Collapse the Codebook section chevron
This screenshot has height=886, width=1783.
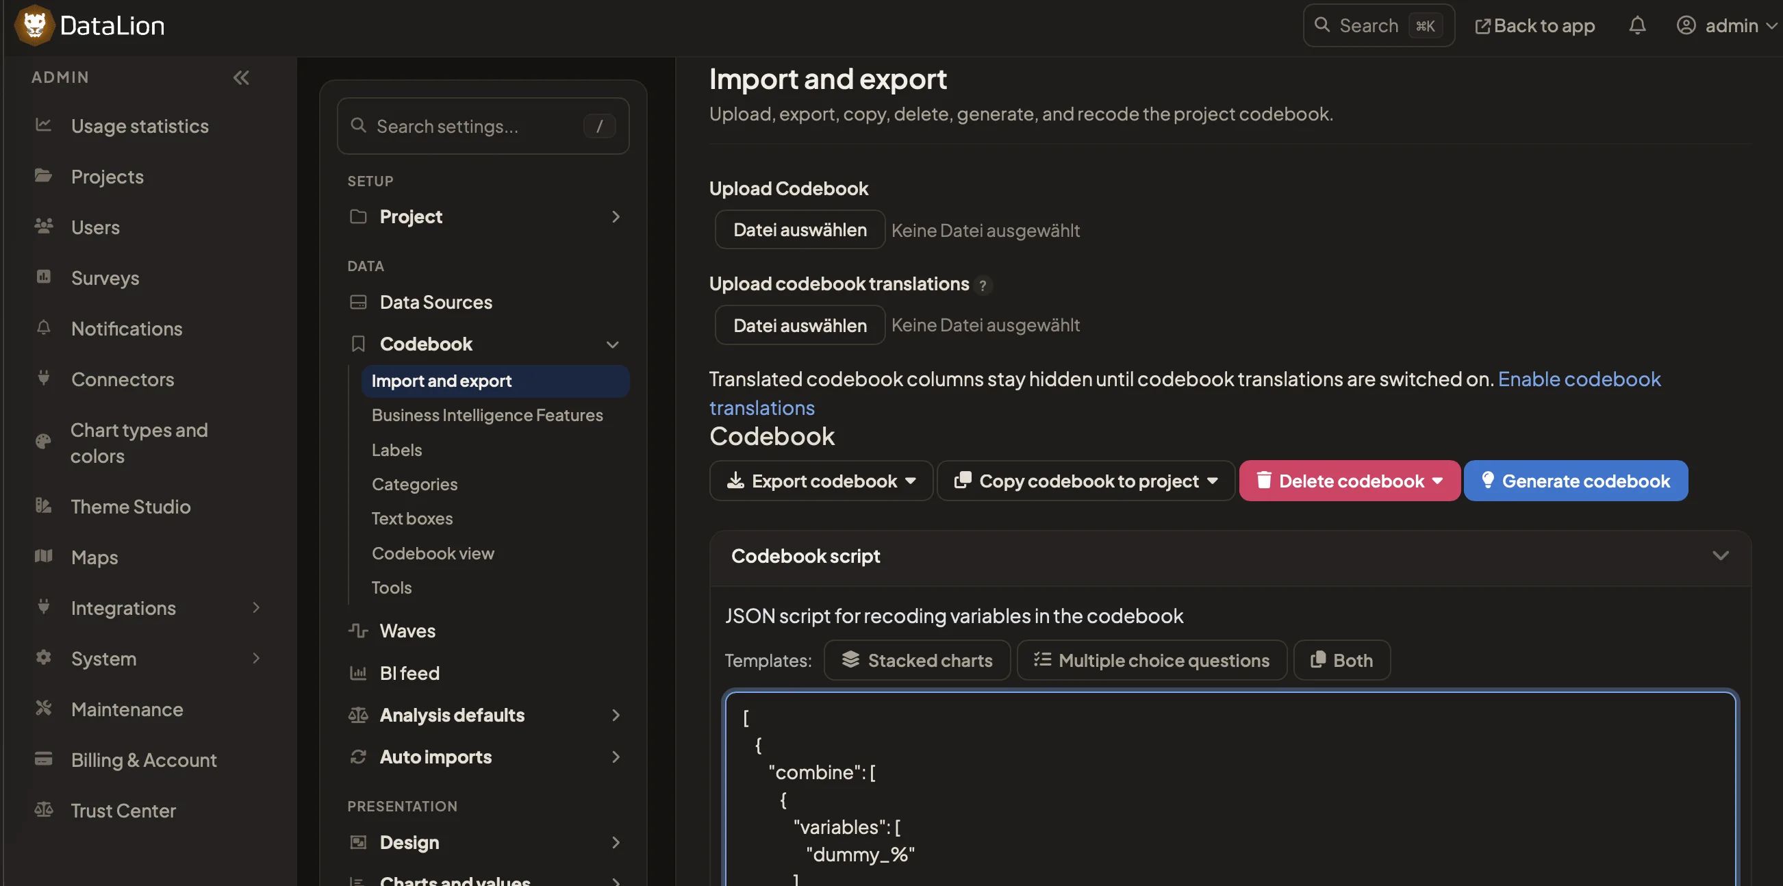pos(613,344)
